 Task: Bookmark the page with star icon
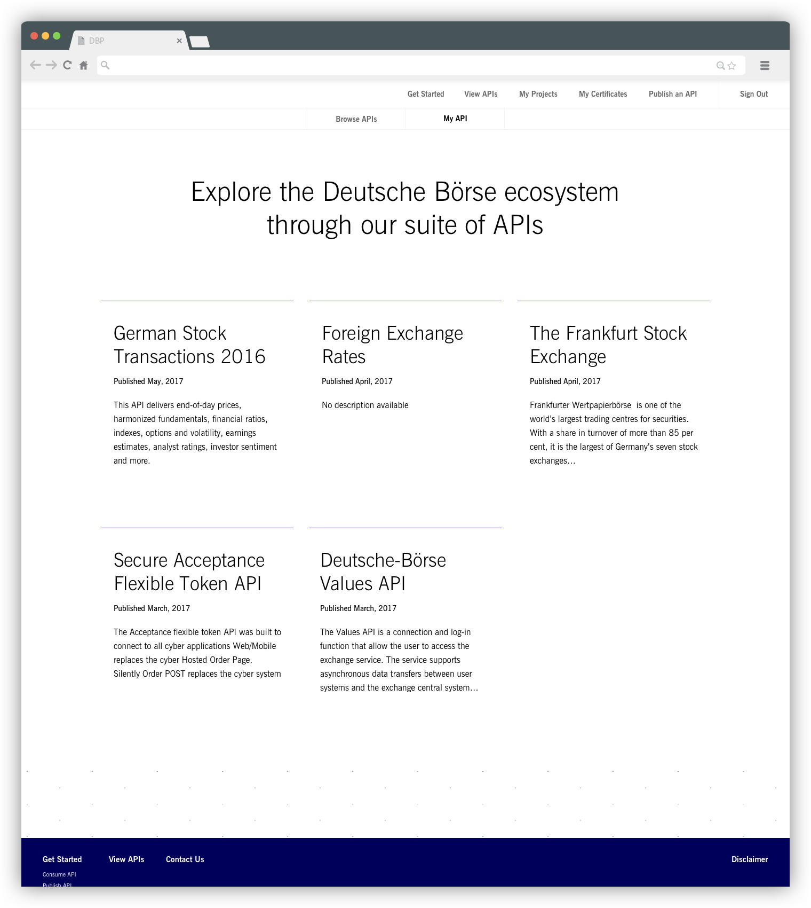click(732, 65)
